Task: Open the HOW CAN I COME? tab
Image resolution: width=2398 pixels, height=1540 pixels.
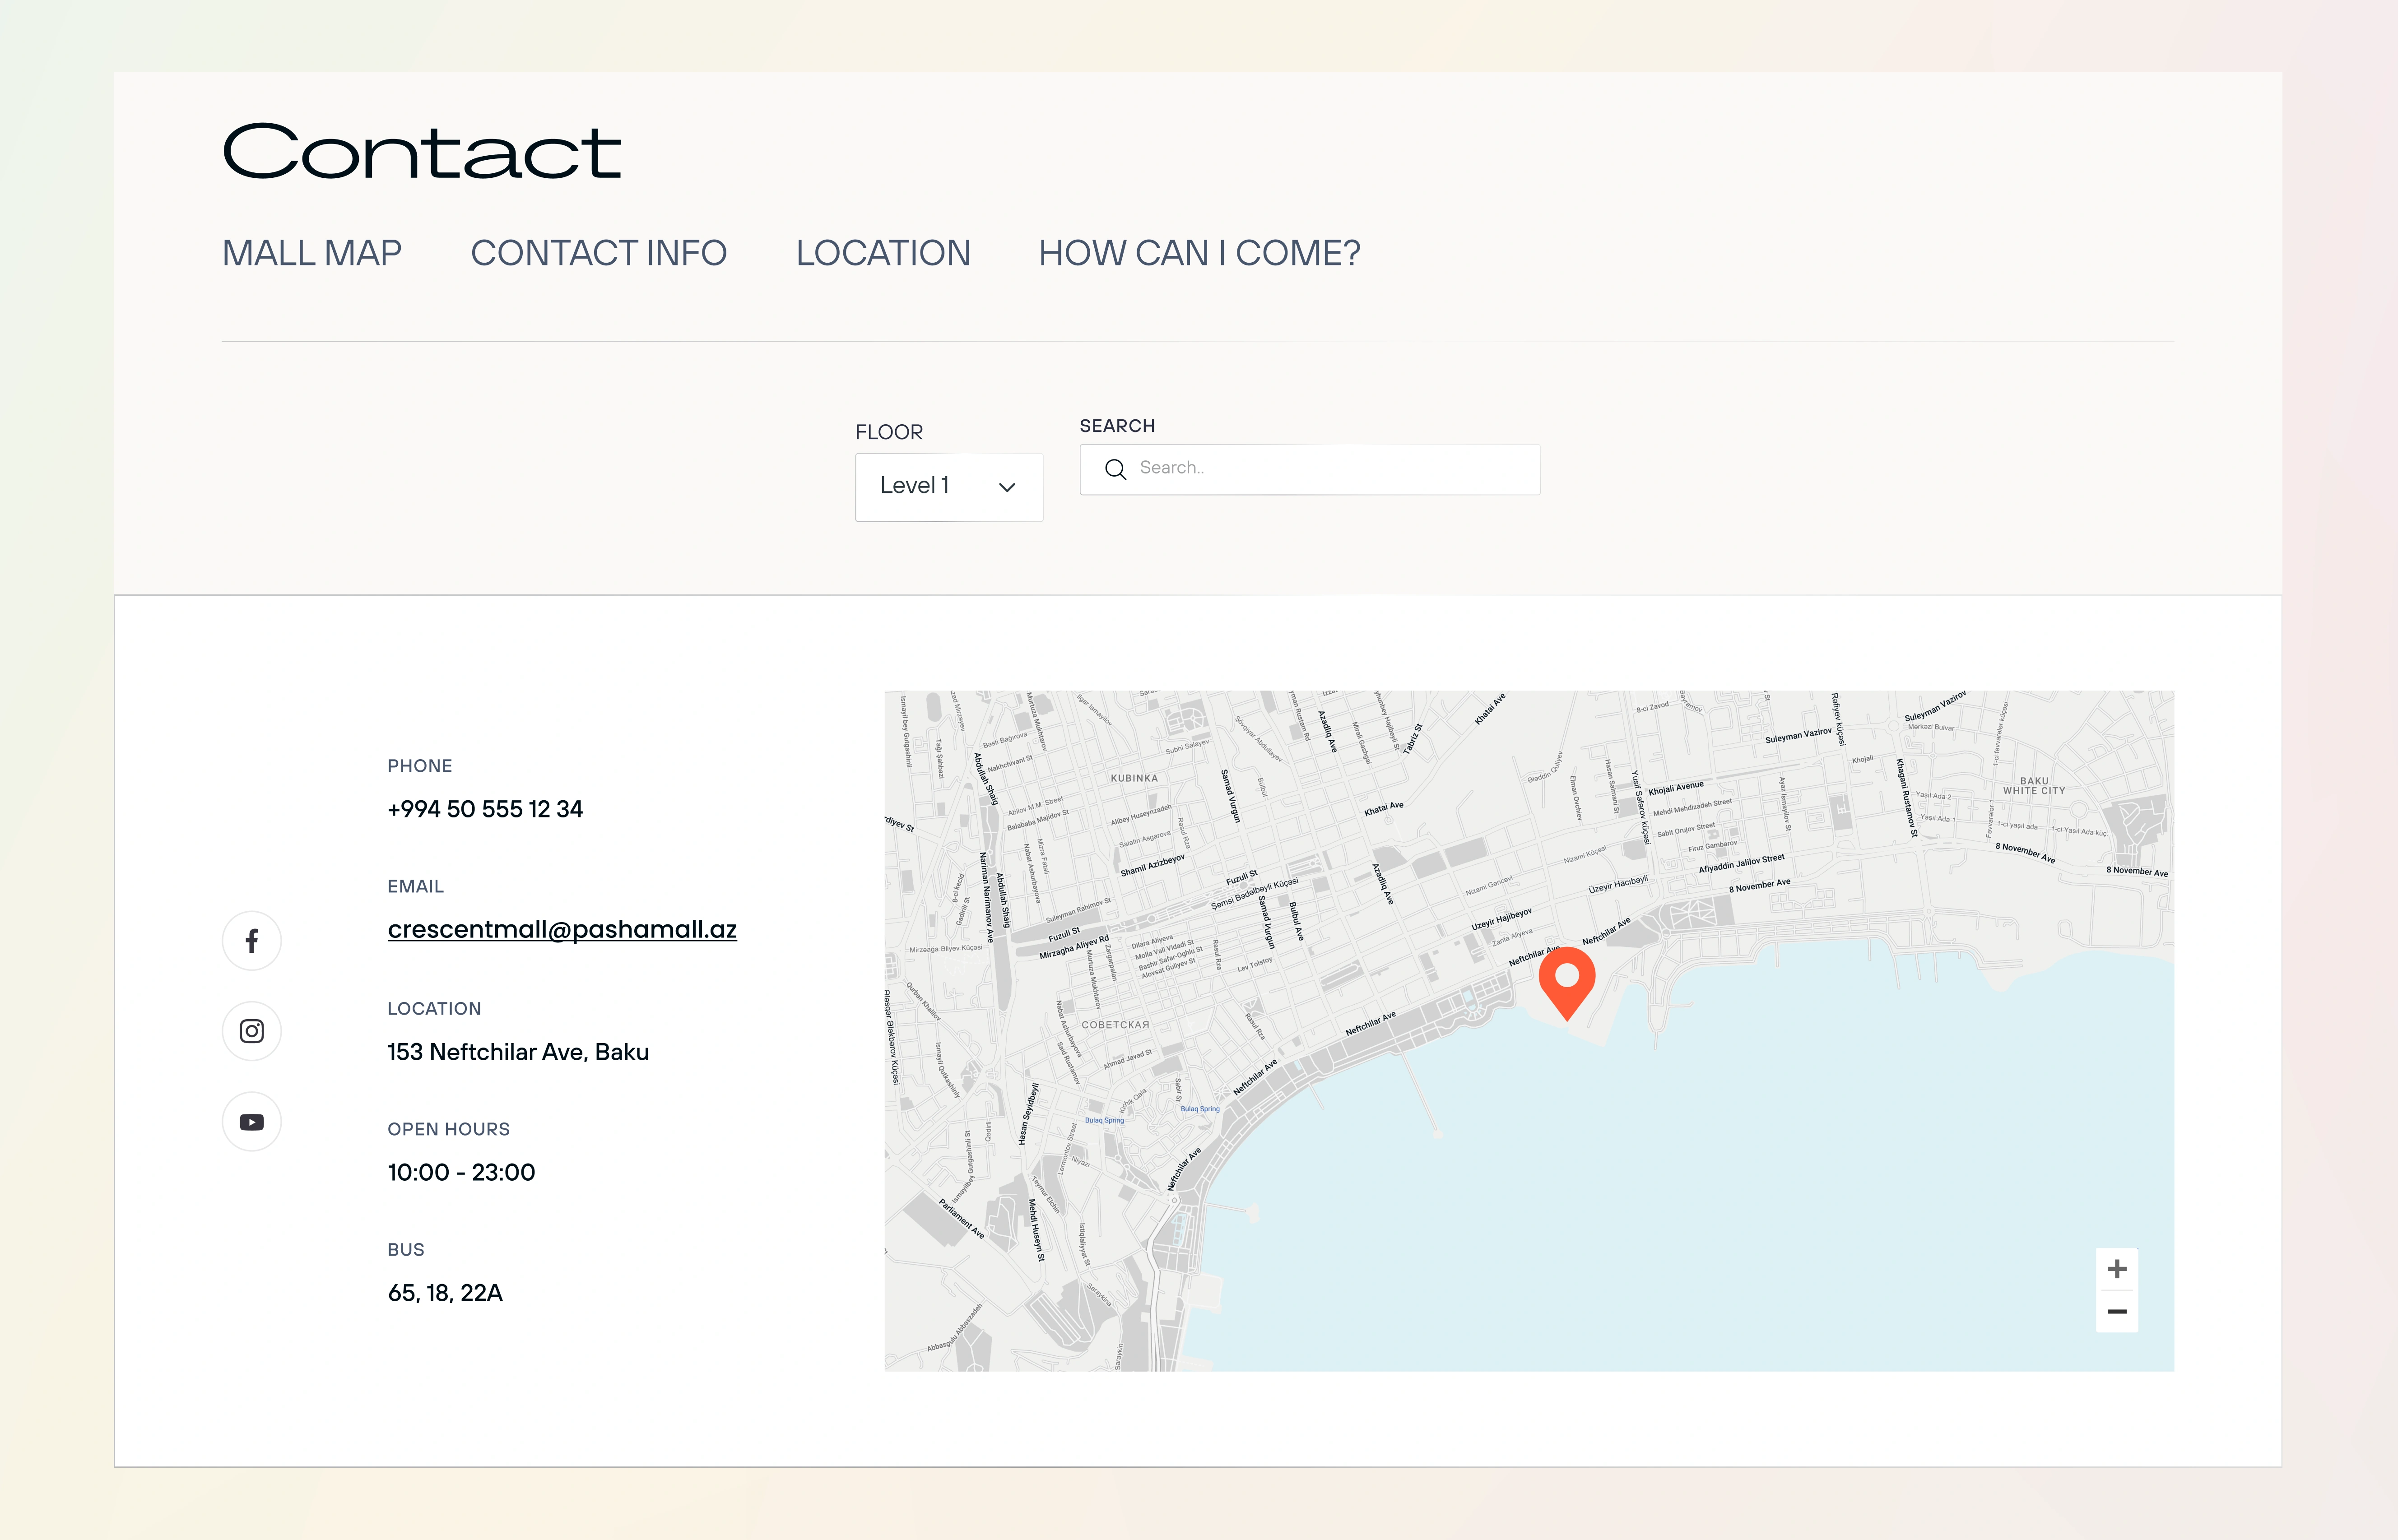Action: 1199,253
